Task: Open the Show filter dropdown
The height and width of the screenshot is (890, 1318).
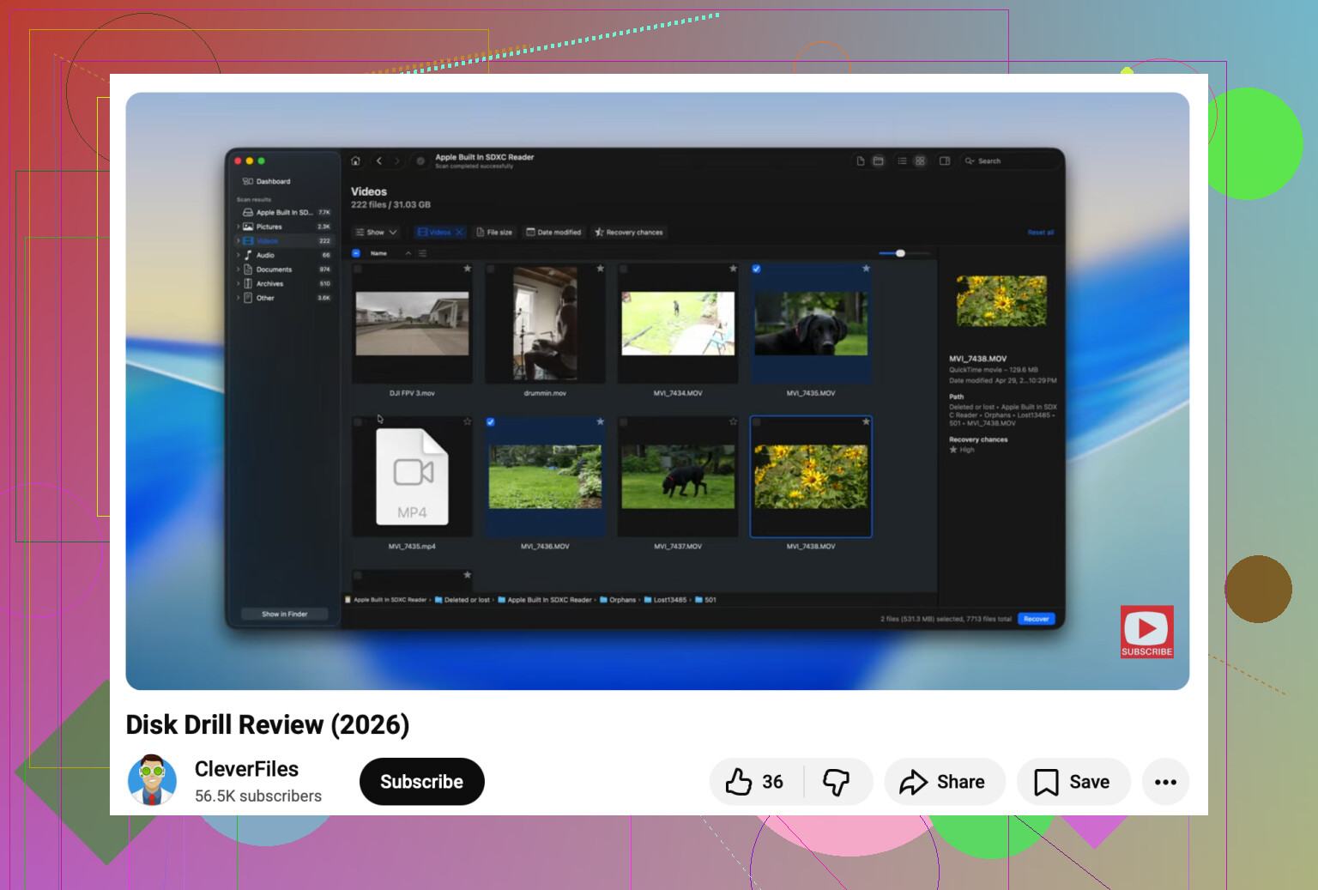Action: [376, 233]
